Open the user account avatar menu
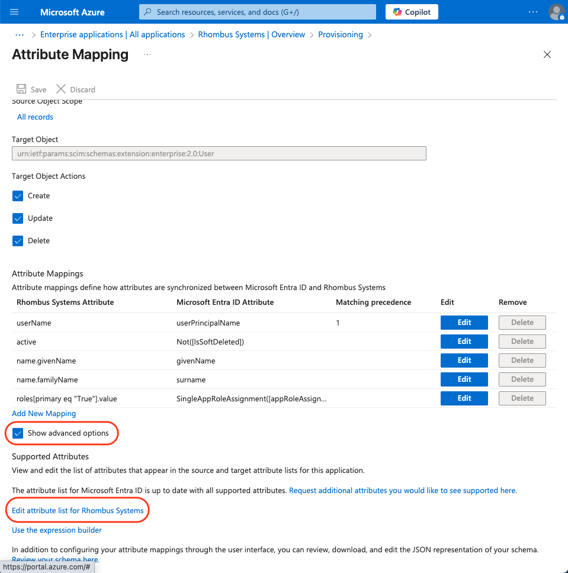Viewport: 568px width, 573px height. [556, 12]
